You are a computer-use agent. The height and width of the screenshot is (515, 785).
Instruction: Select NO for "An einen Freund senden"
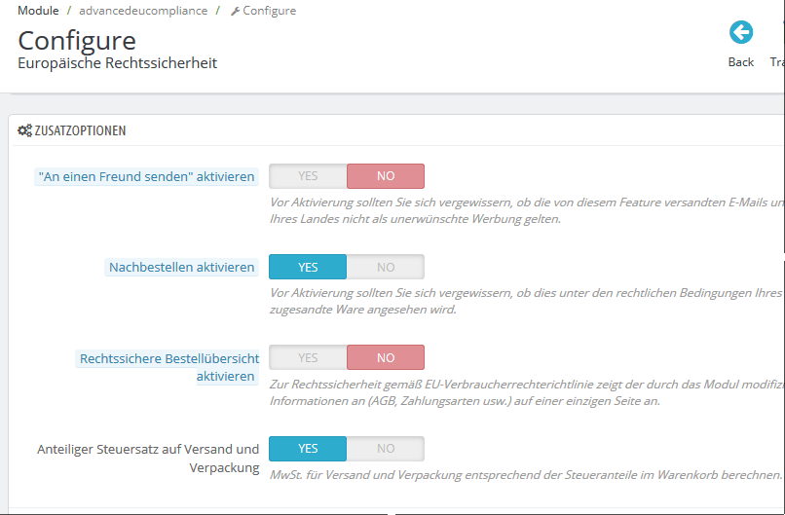click(386, 176)
